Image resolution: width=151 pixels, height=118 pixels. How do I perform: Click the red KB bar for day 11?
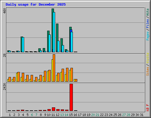coord(53,109)
